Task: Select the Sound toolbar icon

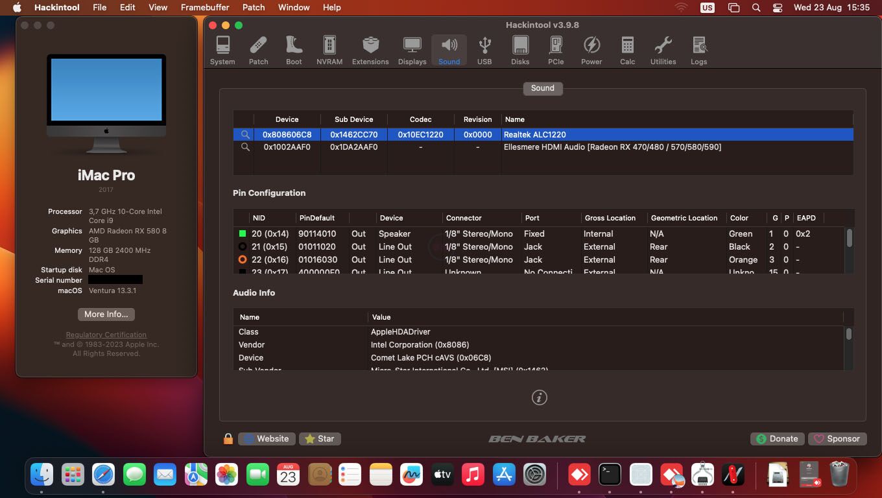Action: pyautogui.click(x=449, y=51)
